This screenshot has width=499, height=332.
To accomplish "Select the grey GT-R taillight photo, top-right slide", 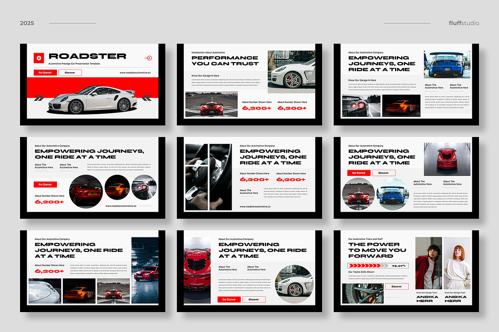I will point(361,105).
